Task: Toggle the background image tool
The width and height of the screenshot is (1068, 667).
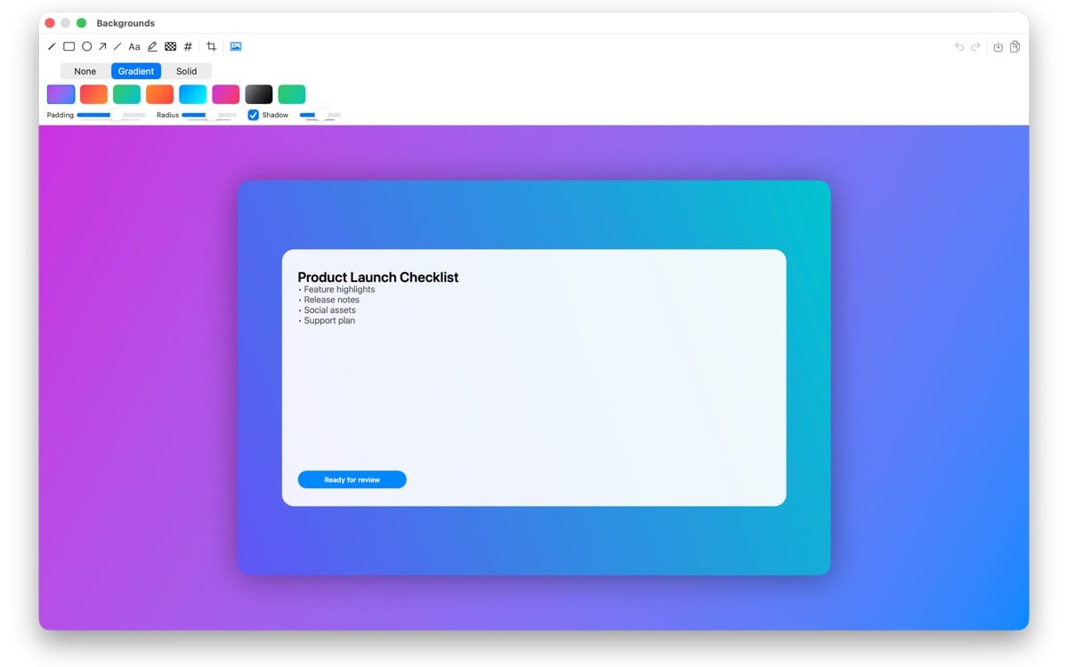Action: (236, 46)
